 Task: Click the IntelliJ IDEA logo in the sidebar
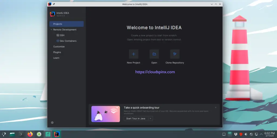tap(52, 14)
